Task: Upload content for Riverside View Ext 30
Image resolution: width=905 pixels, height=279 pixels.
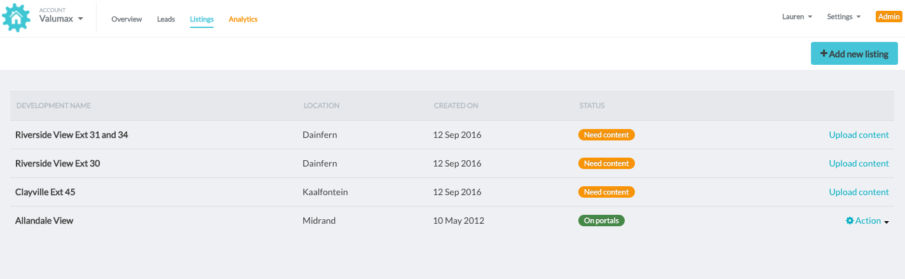Action: 859,163
